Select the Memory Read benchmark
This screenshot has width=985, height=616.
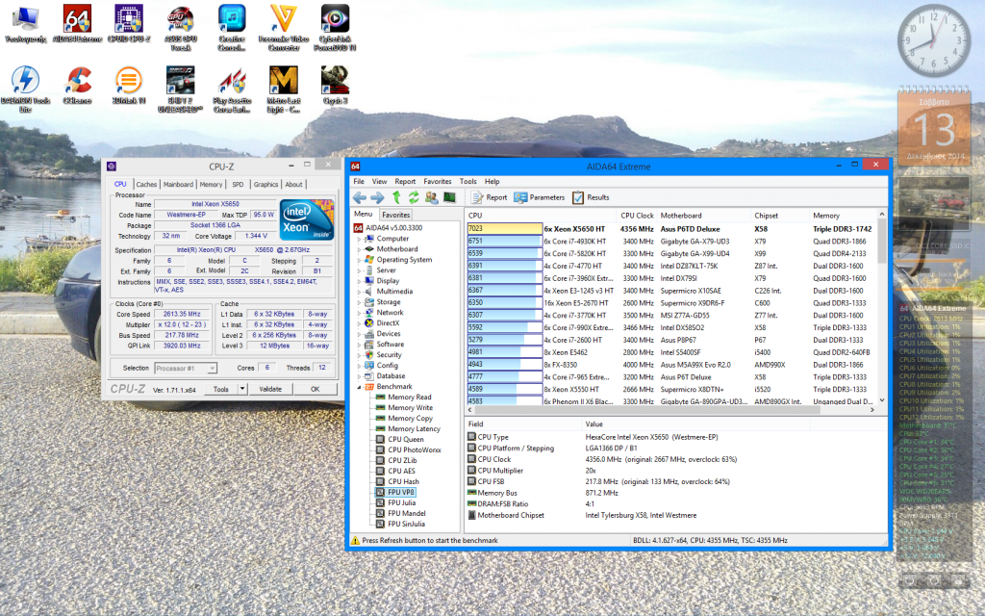[x=409, y=398]
